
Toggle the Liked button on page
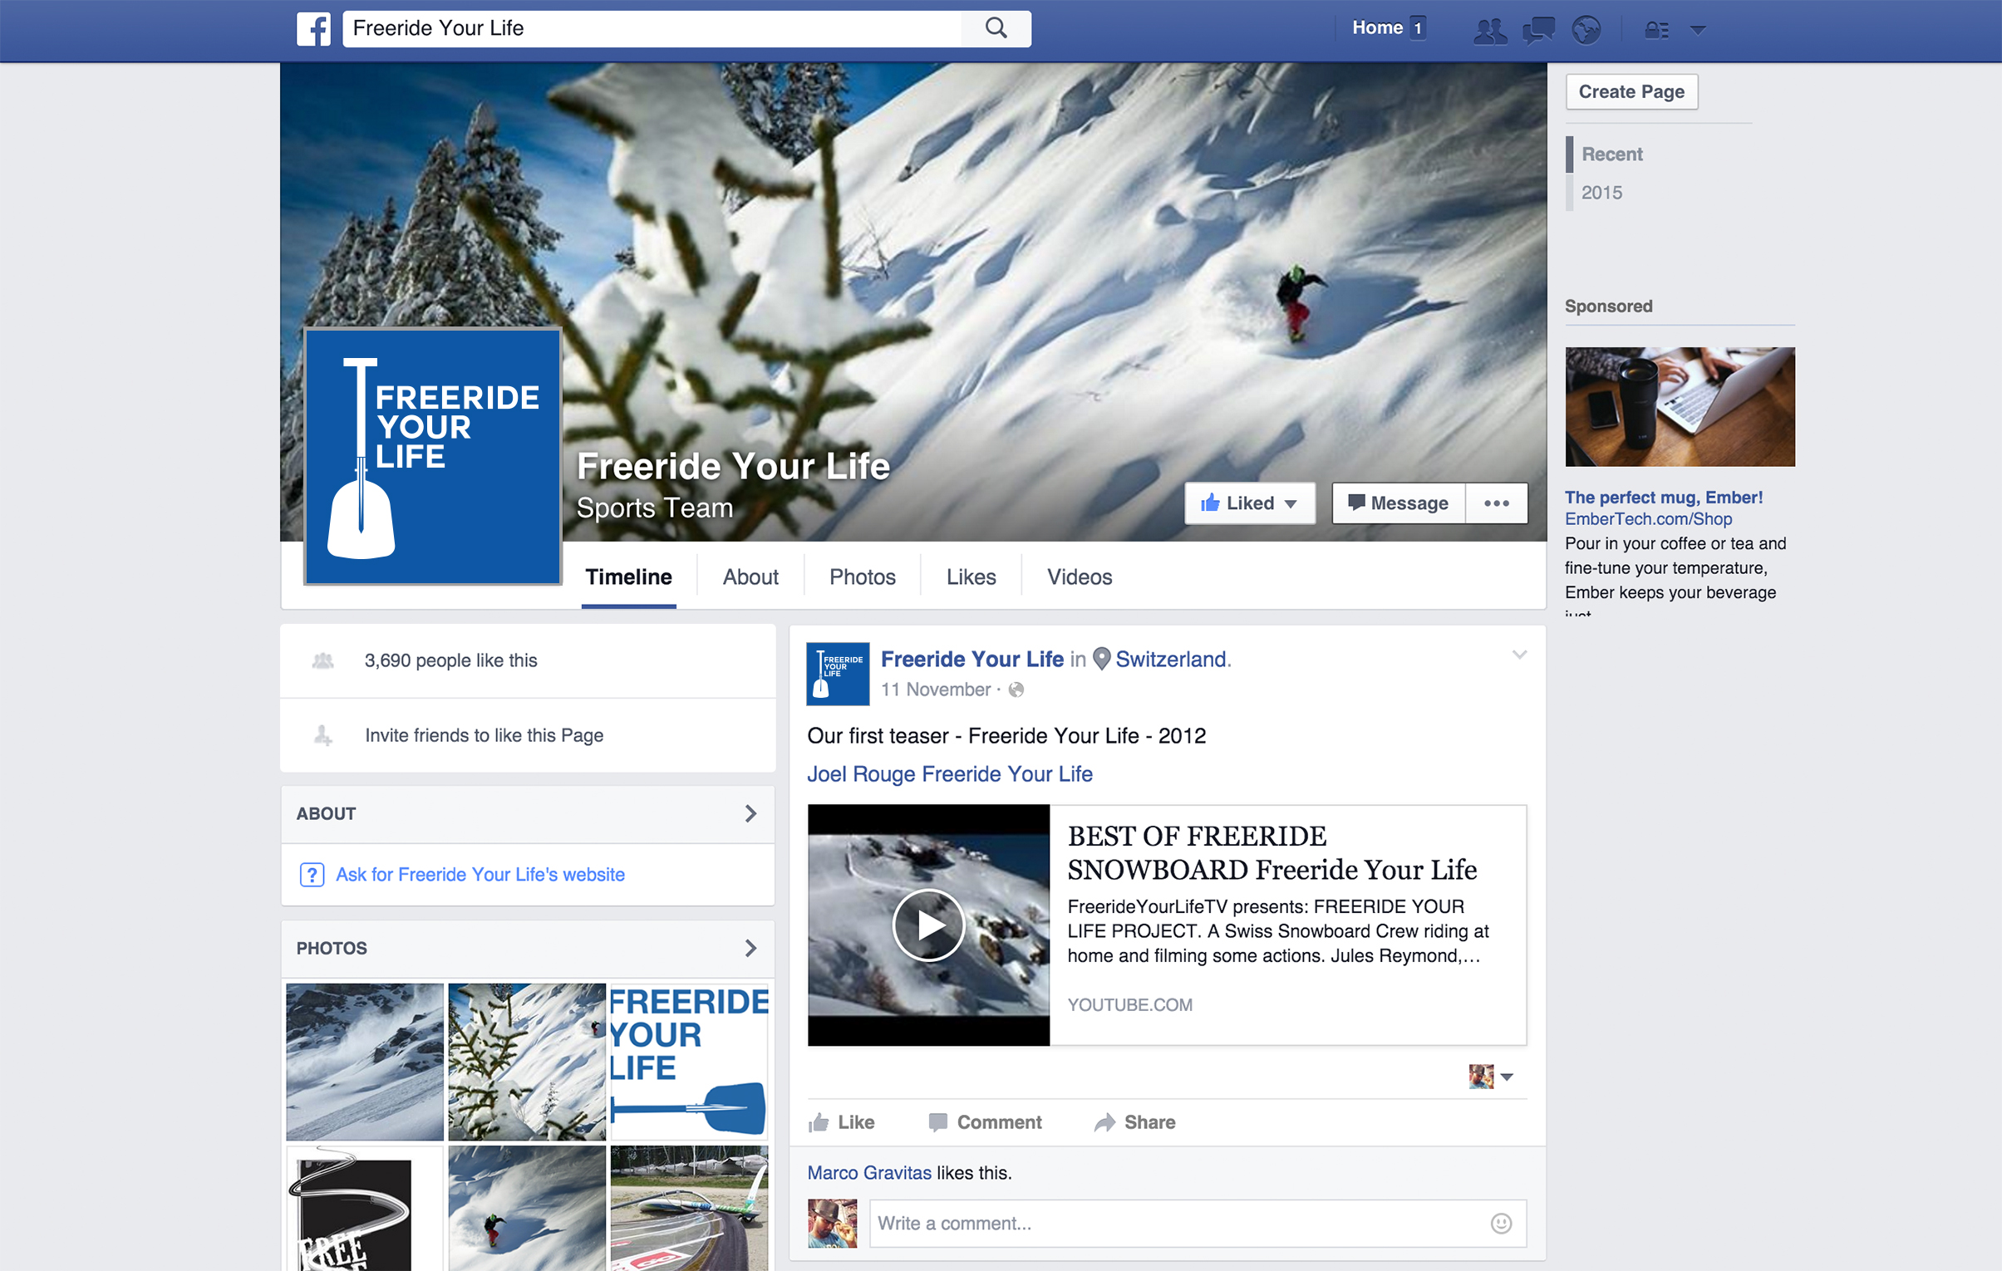pos(1249,503)
